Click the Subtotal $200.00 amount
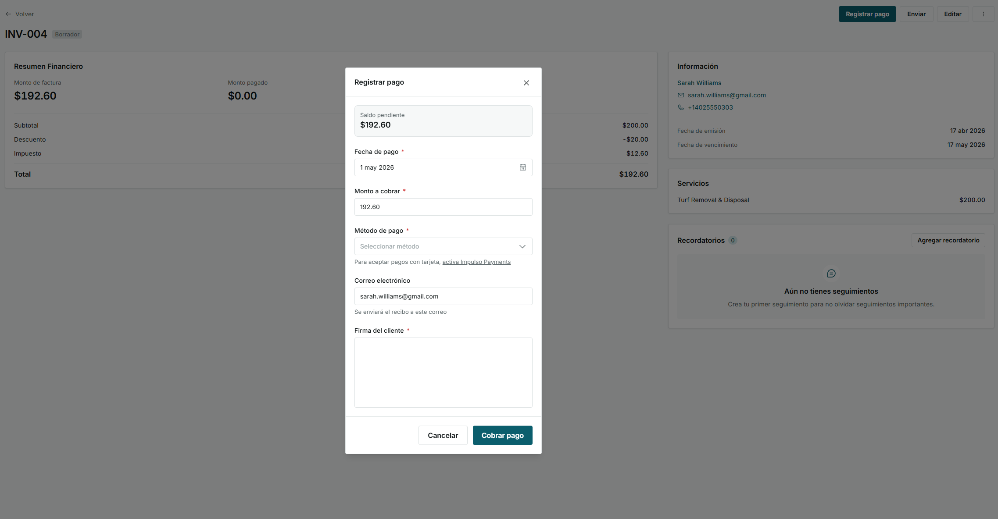The image size is (998, 519). 635,125
